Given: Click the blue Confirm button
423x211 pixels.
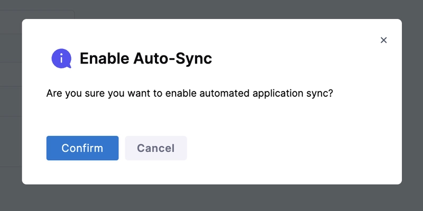Looking at the screenshot, I should click(x=82, y=148).
